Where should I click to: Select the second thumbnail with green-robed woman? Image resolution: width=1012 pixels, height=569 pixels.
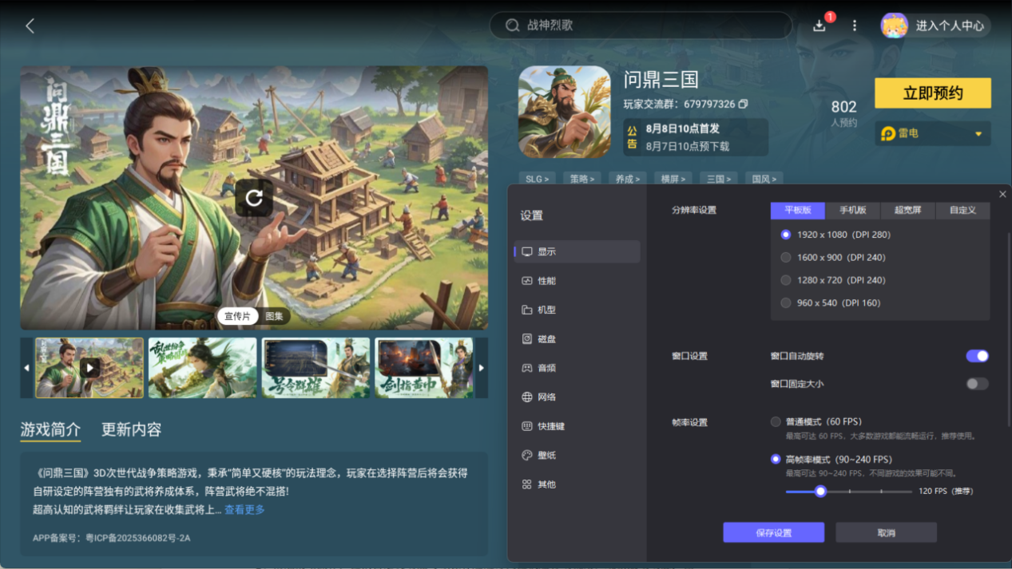[203, 368]
